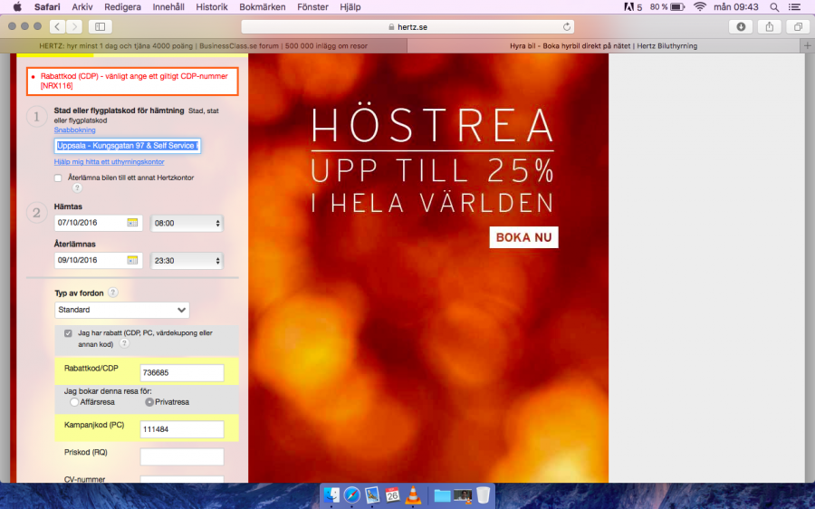Open Redigera menu
Viewport: 815px width, 509px height.
(122, 6)
